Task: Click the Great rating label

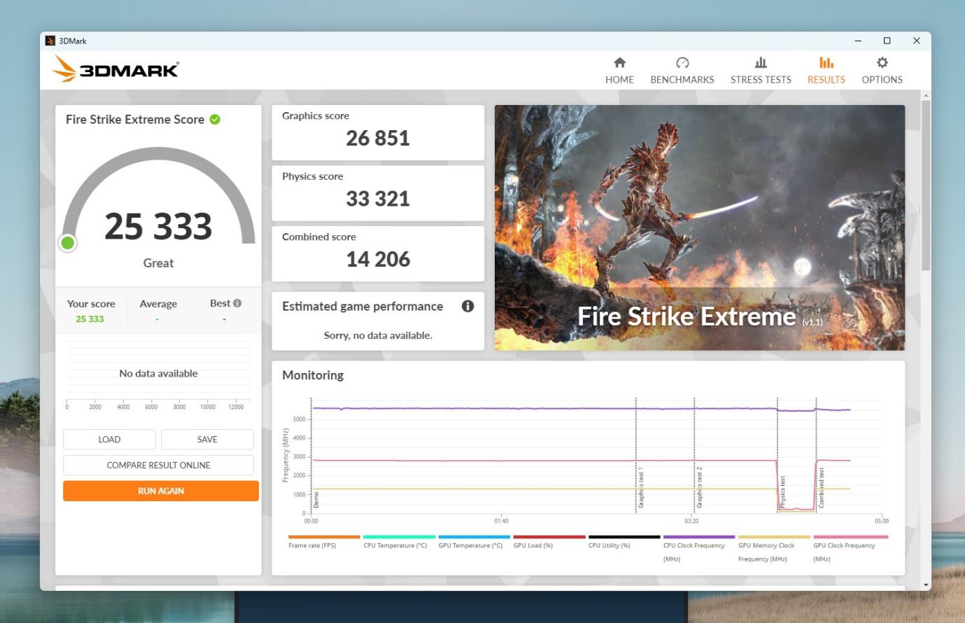Action: (158, 263)
